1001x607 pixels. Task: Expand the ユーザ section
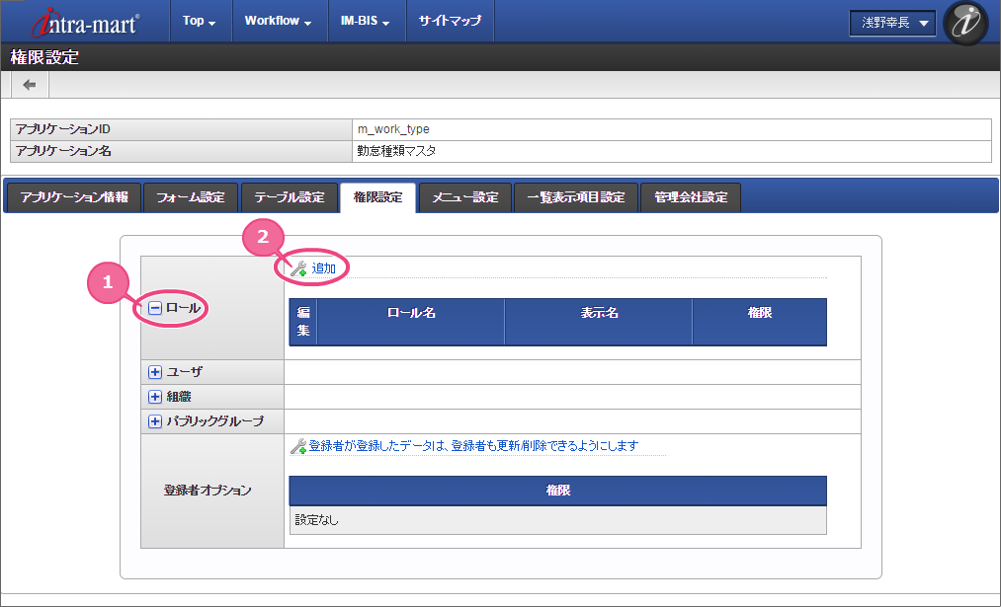(155, 372)
